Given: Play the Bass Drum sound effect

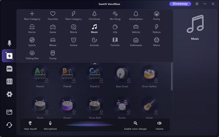Looking at the screenshot, I should 122,74.
